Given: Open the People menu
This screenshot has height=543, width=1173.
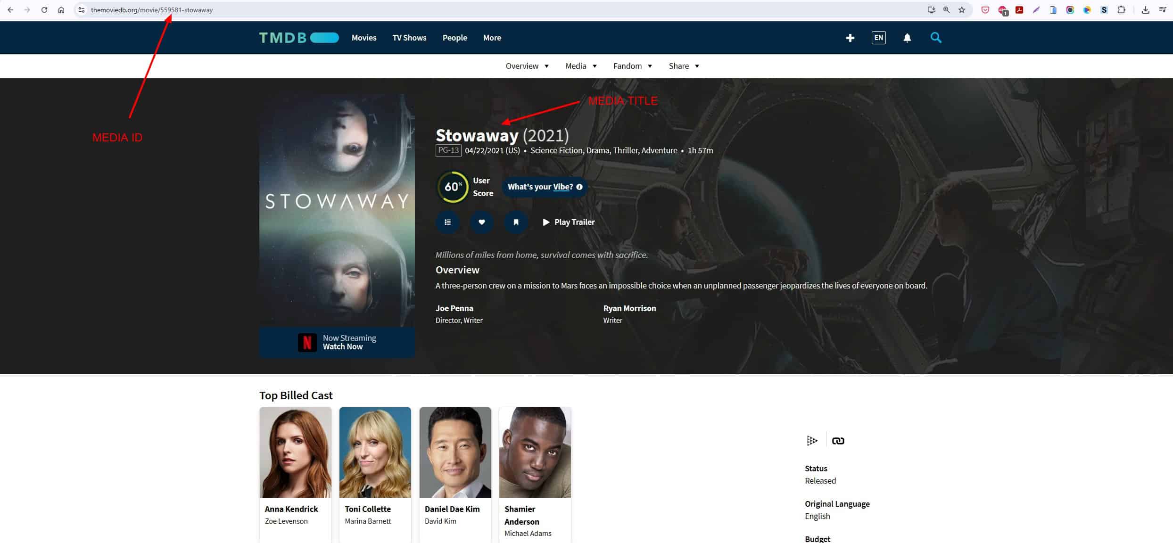Looking at the screenshot, I should (x=454, y=38).
